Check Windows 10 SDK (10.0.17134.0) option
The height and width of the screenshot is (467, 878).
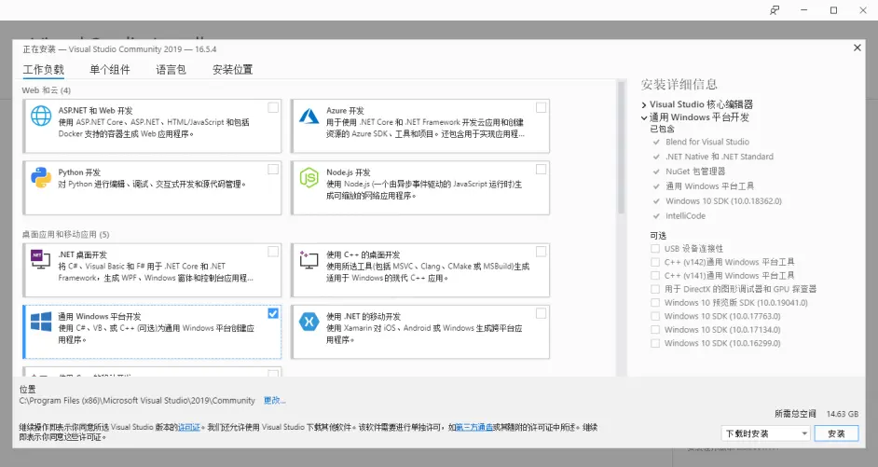[x=655, y=330]
